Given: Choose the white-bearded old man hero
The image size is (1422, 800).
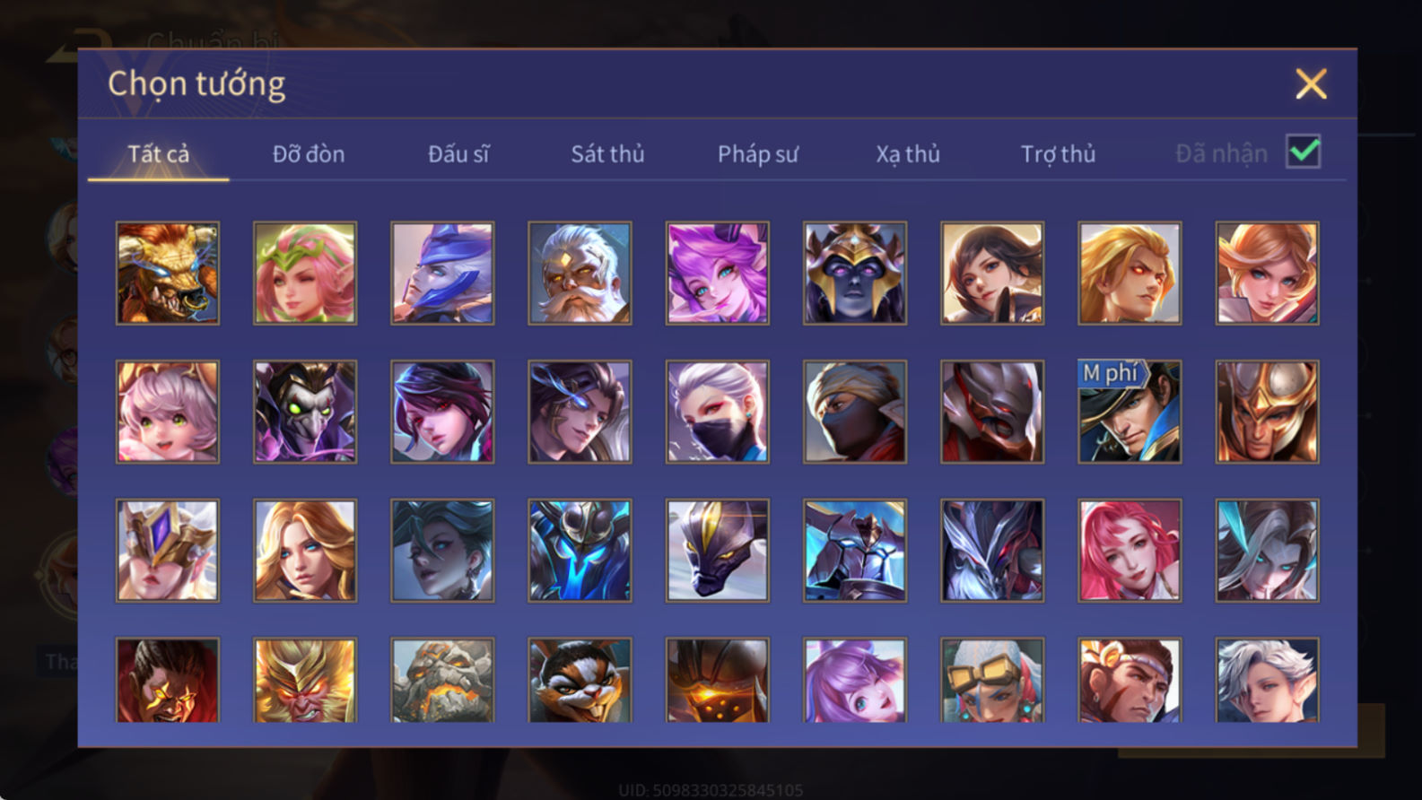Looking at the screenshot, I should coord(580,274).
